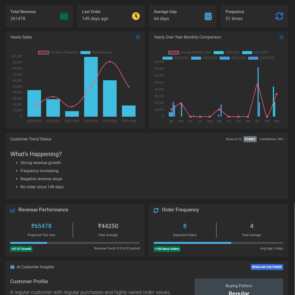Click the +100 More Orders badge
Viewport: 295px width, 295px height.
coord(167,249)
